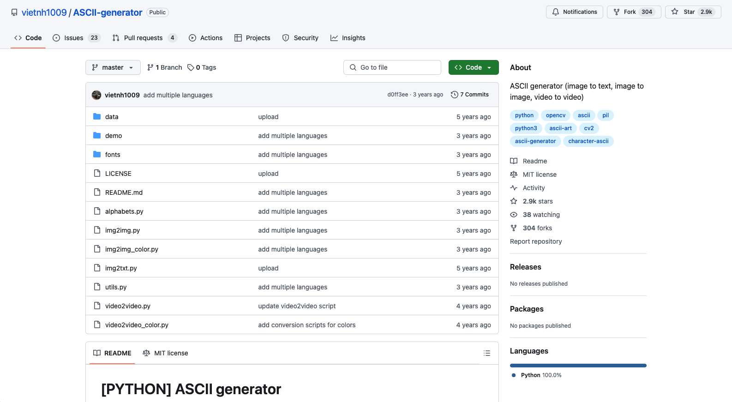The width and height of the screenshot is (732, 402).
Task: Open 'update video2video script' commit message
Action: 297,306
